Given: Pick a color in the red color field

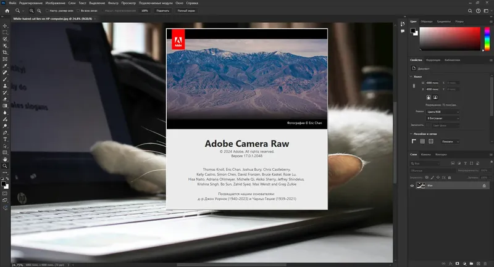Looking at the screenshot, I should point(450,39).
